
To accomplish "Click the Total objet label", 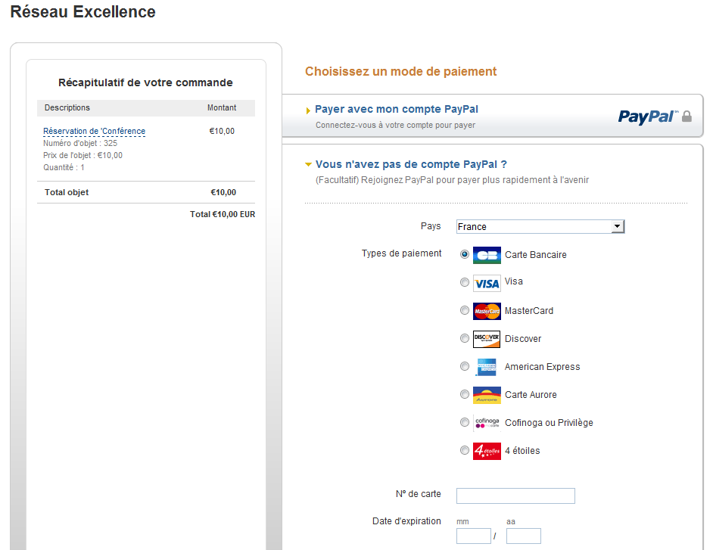I will pyautogui.click(x=67, y=192).
